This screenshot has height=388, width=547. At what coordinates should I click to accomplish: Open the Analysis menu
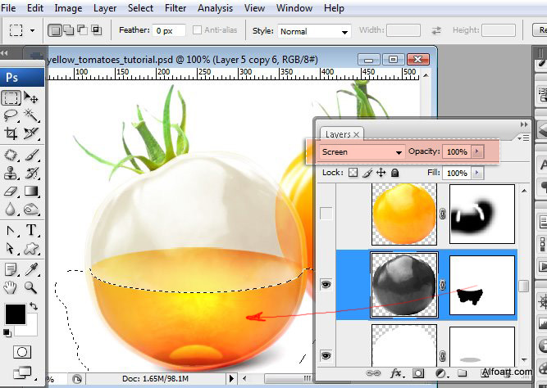click(216, 8)
